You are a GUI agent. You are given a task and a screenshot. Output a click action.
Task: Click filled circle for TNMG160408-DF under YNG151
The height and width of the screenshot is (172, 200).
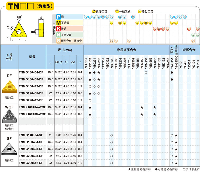point(172,80)
